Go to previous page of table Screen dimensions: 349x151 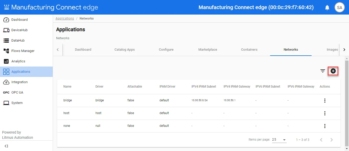click(x=321, y=140)
